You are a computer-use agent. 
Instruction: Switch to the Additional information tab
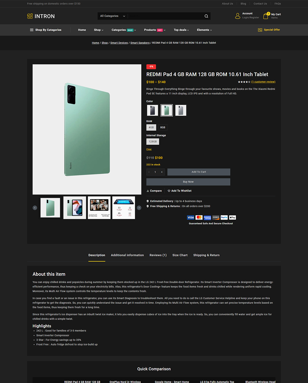click(127, 255)
